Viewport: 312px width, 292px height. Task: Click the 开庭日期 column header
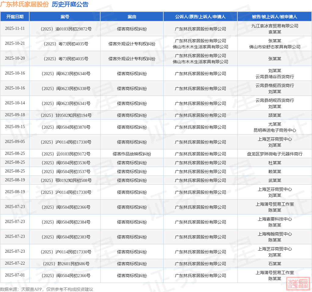pyautogui.click(x=15, y=17)
